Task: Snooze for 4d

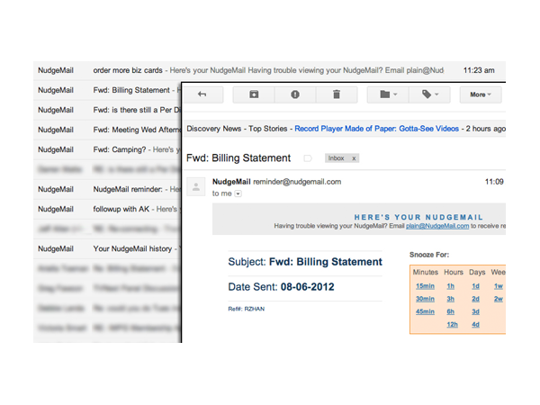Action: pos(475,324)
